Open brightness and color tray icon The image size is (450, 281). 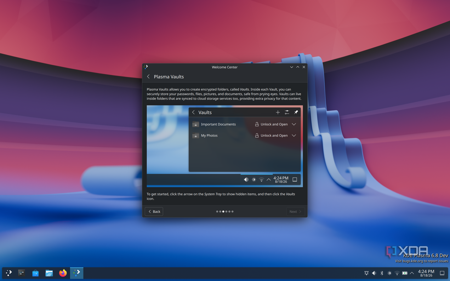pyautogui.click(x=389, y=273)
